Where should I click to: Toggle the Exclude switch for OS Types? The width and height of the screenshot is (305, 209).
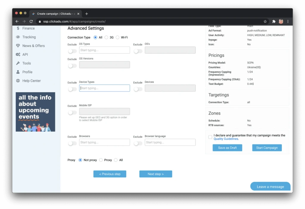tap(72, 51)
